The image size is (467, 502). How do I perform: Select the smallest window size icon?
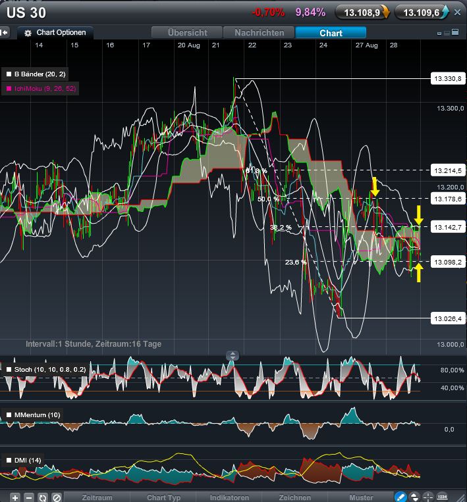point(439,34)
